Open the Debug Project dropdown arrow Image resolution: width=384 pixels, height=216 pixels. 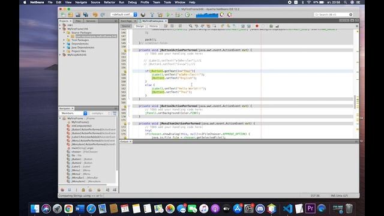pyautogui.click(x=182, y=15)
